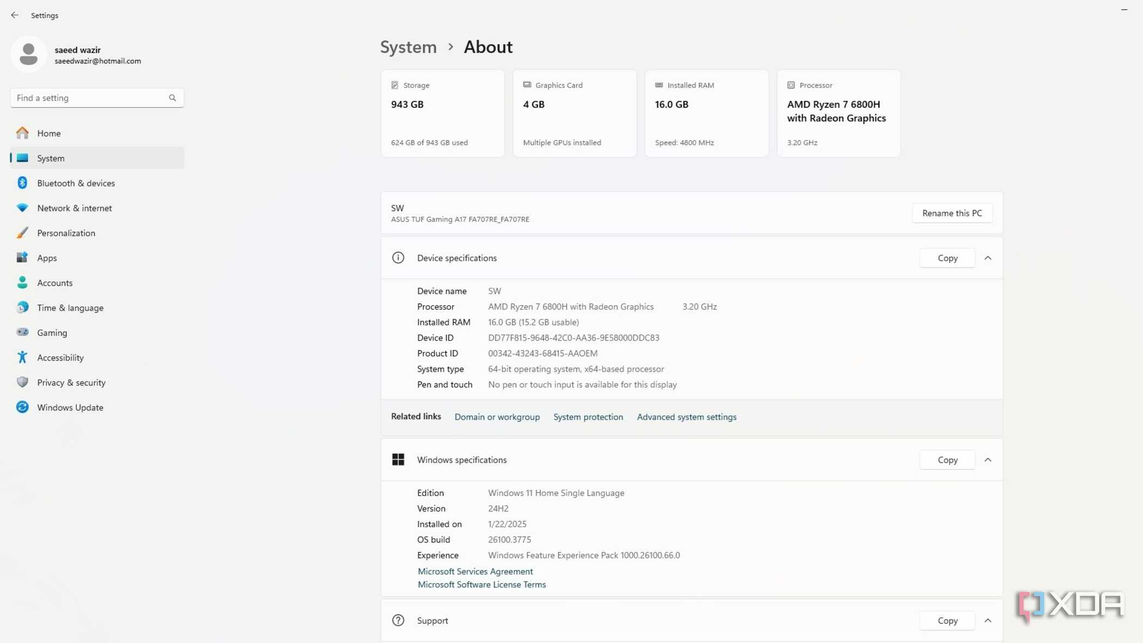Image resolution: width=1143 pixels, height=643 pixels.
Task: Rename this PC button
Action: (952, 213)
